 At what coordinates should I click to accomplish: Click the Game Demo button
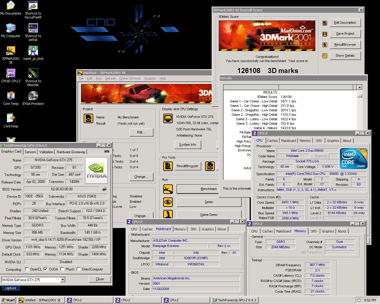(208, 215)
